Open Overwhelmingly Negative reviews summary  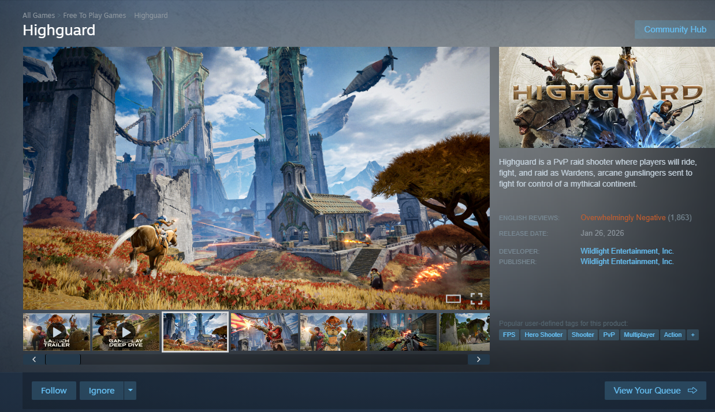point(623,218)
